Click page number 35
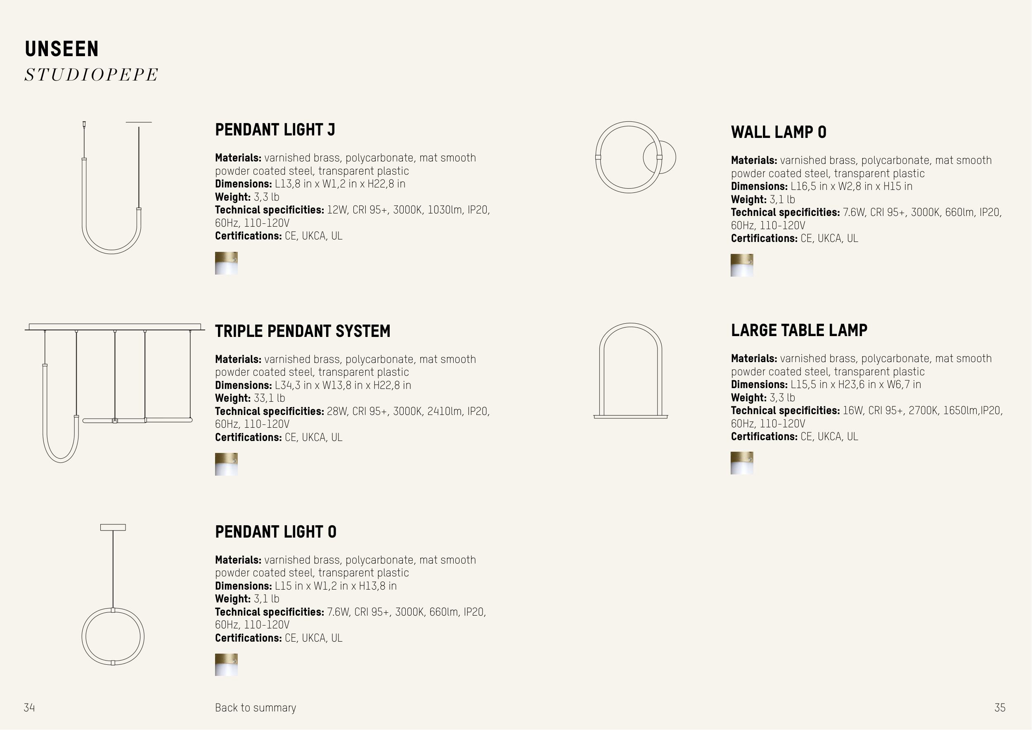This screenshot has width=1032, height=730. 1000,708
